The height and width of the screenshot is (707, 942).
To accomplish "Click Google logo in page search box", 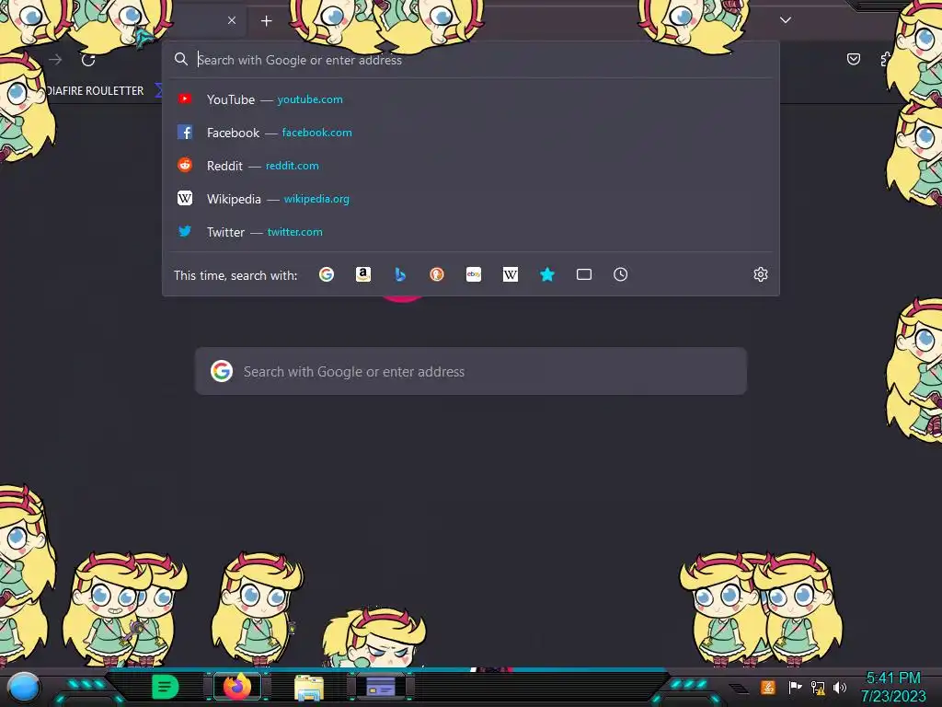I will tap(222, 371).
